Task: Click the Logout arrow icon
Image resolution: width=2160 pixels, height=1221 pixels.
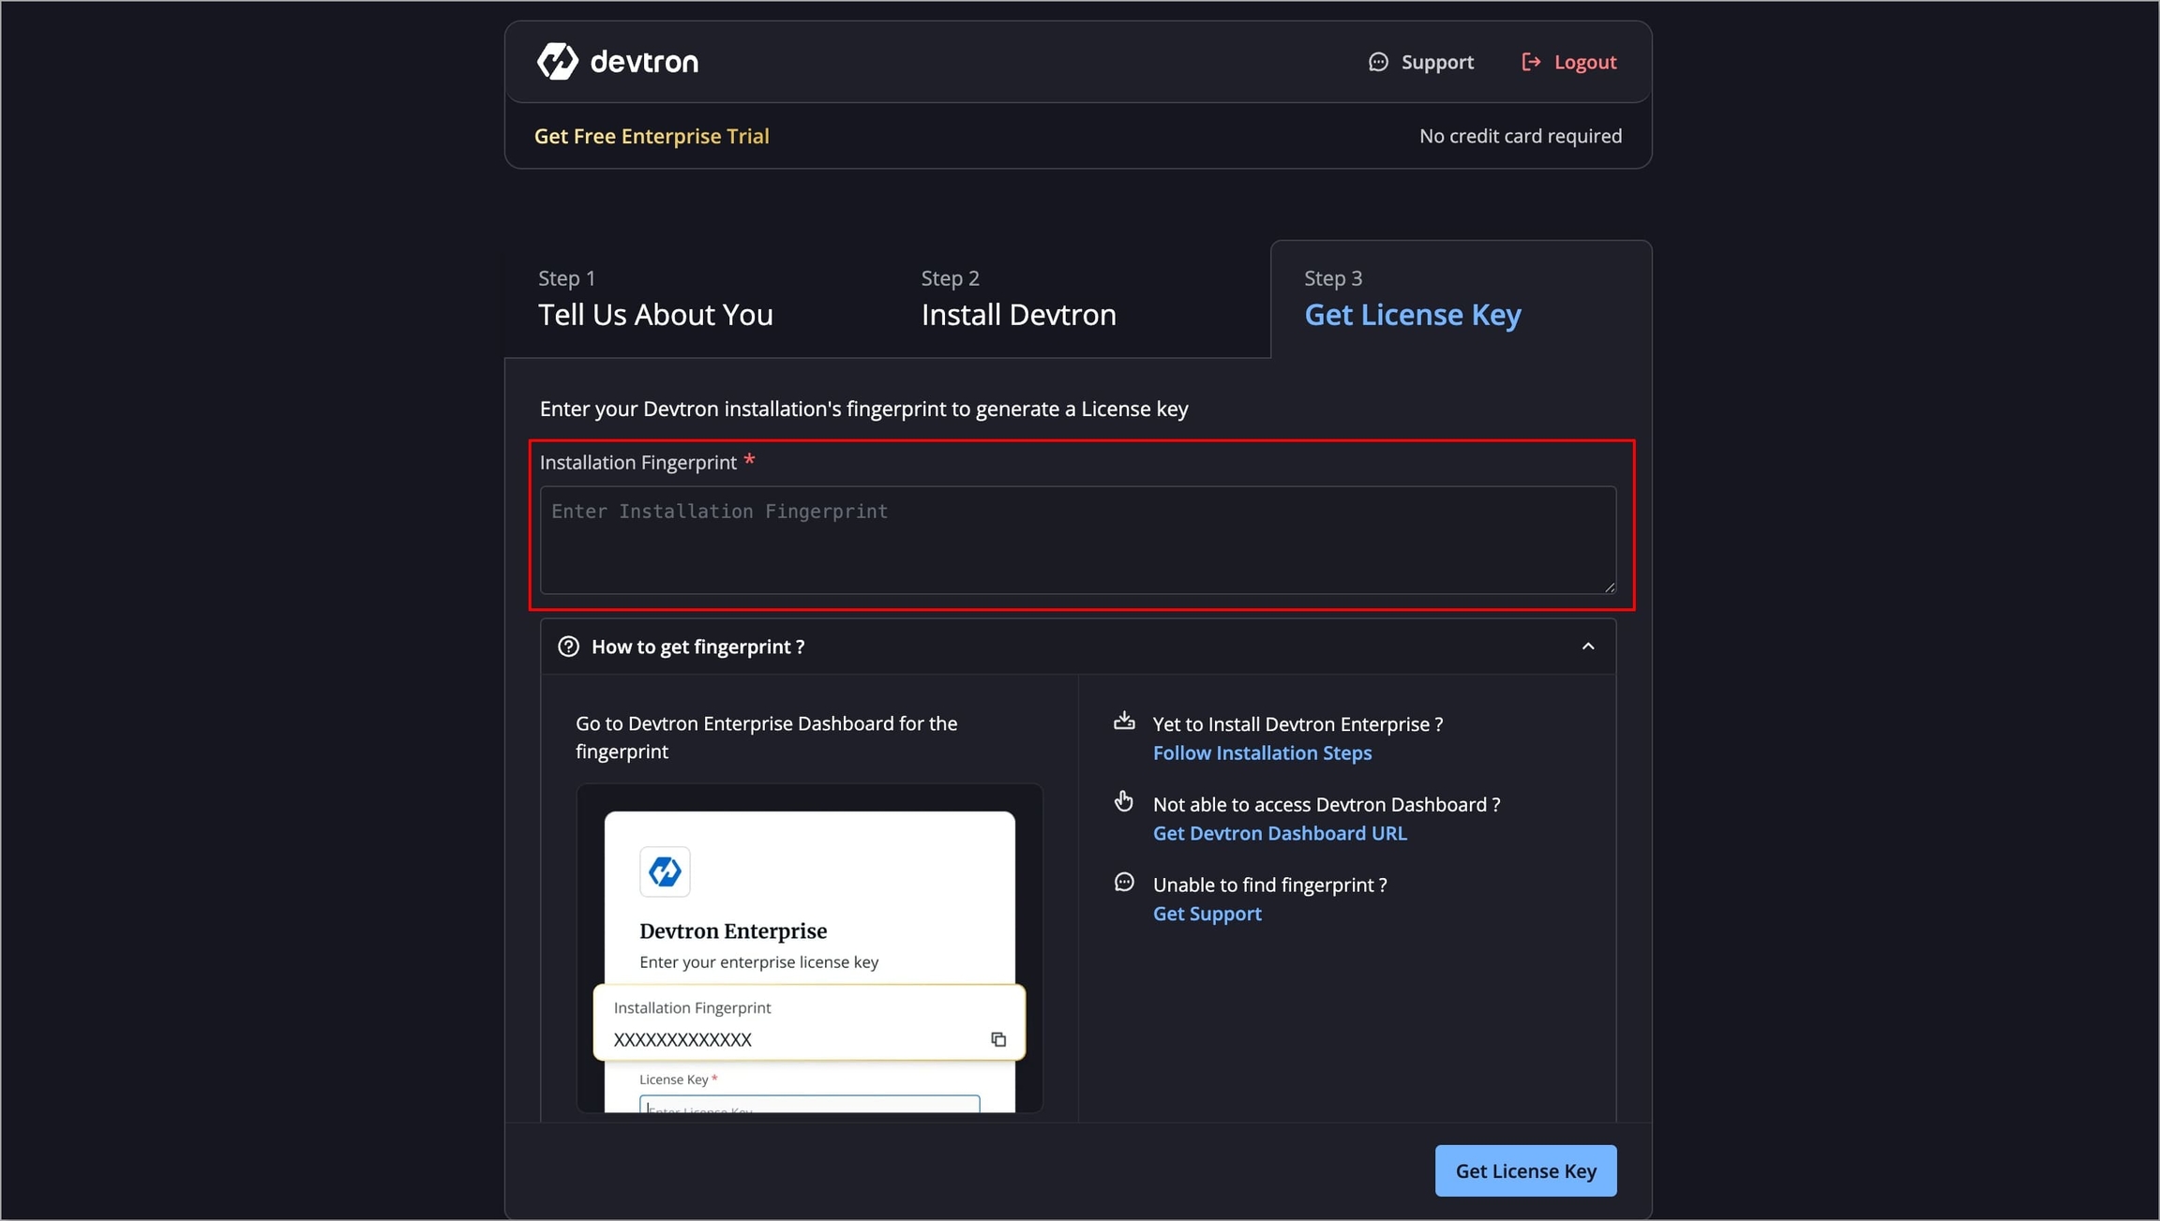Action: [1531, 62]
